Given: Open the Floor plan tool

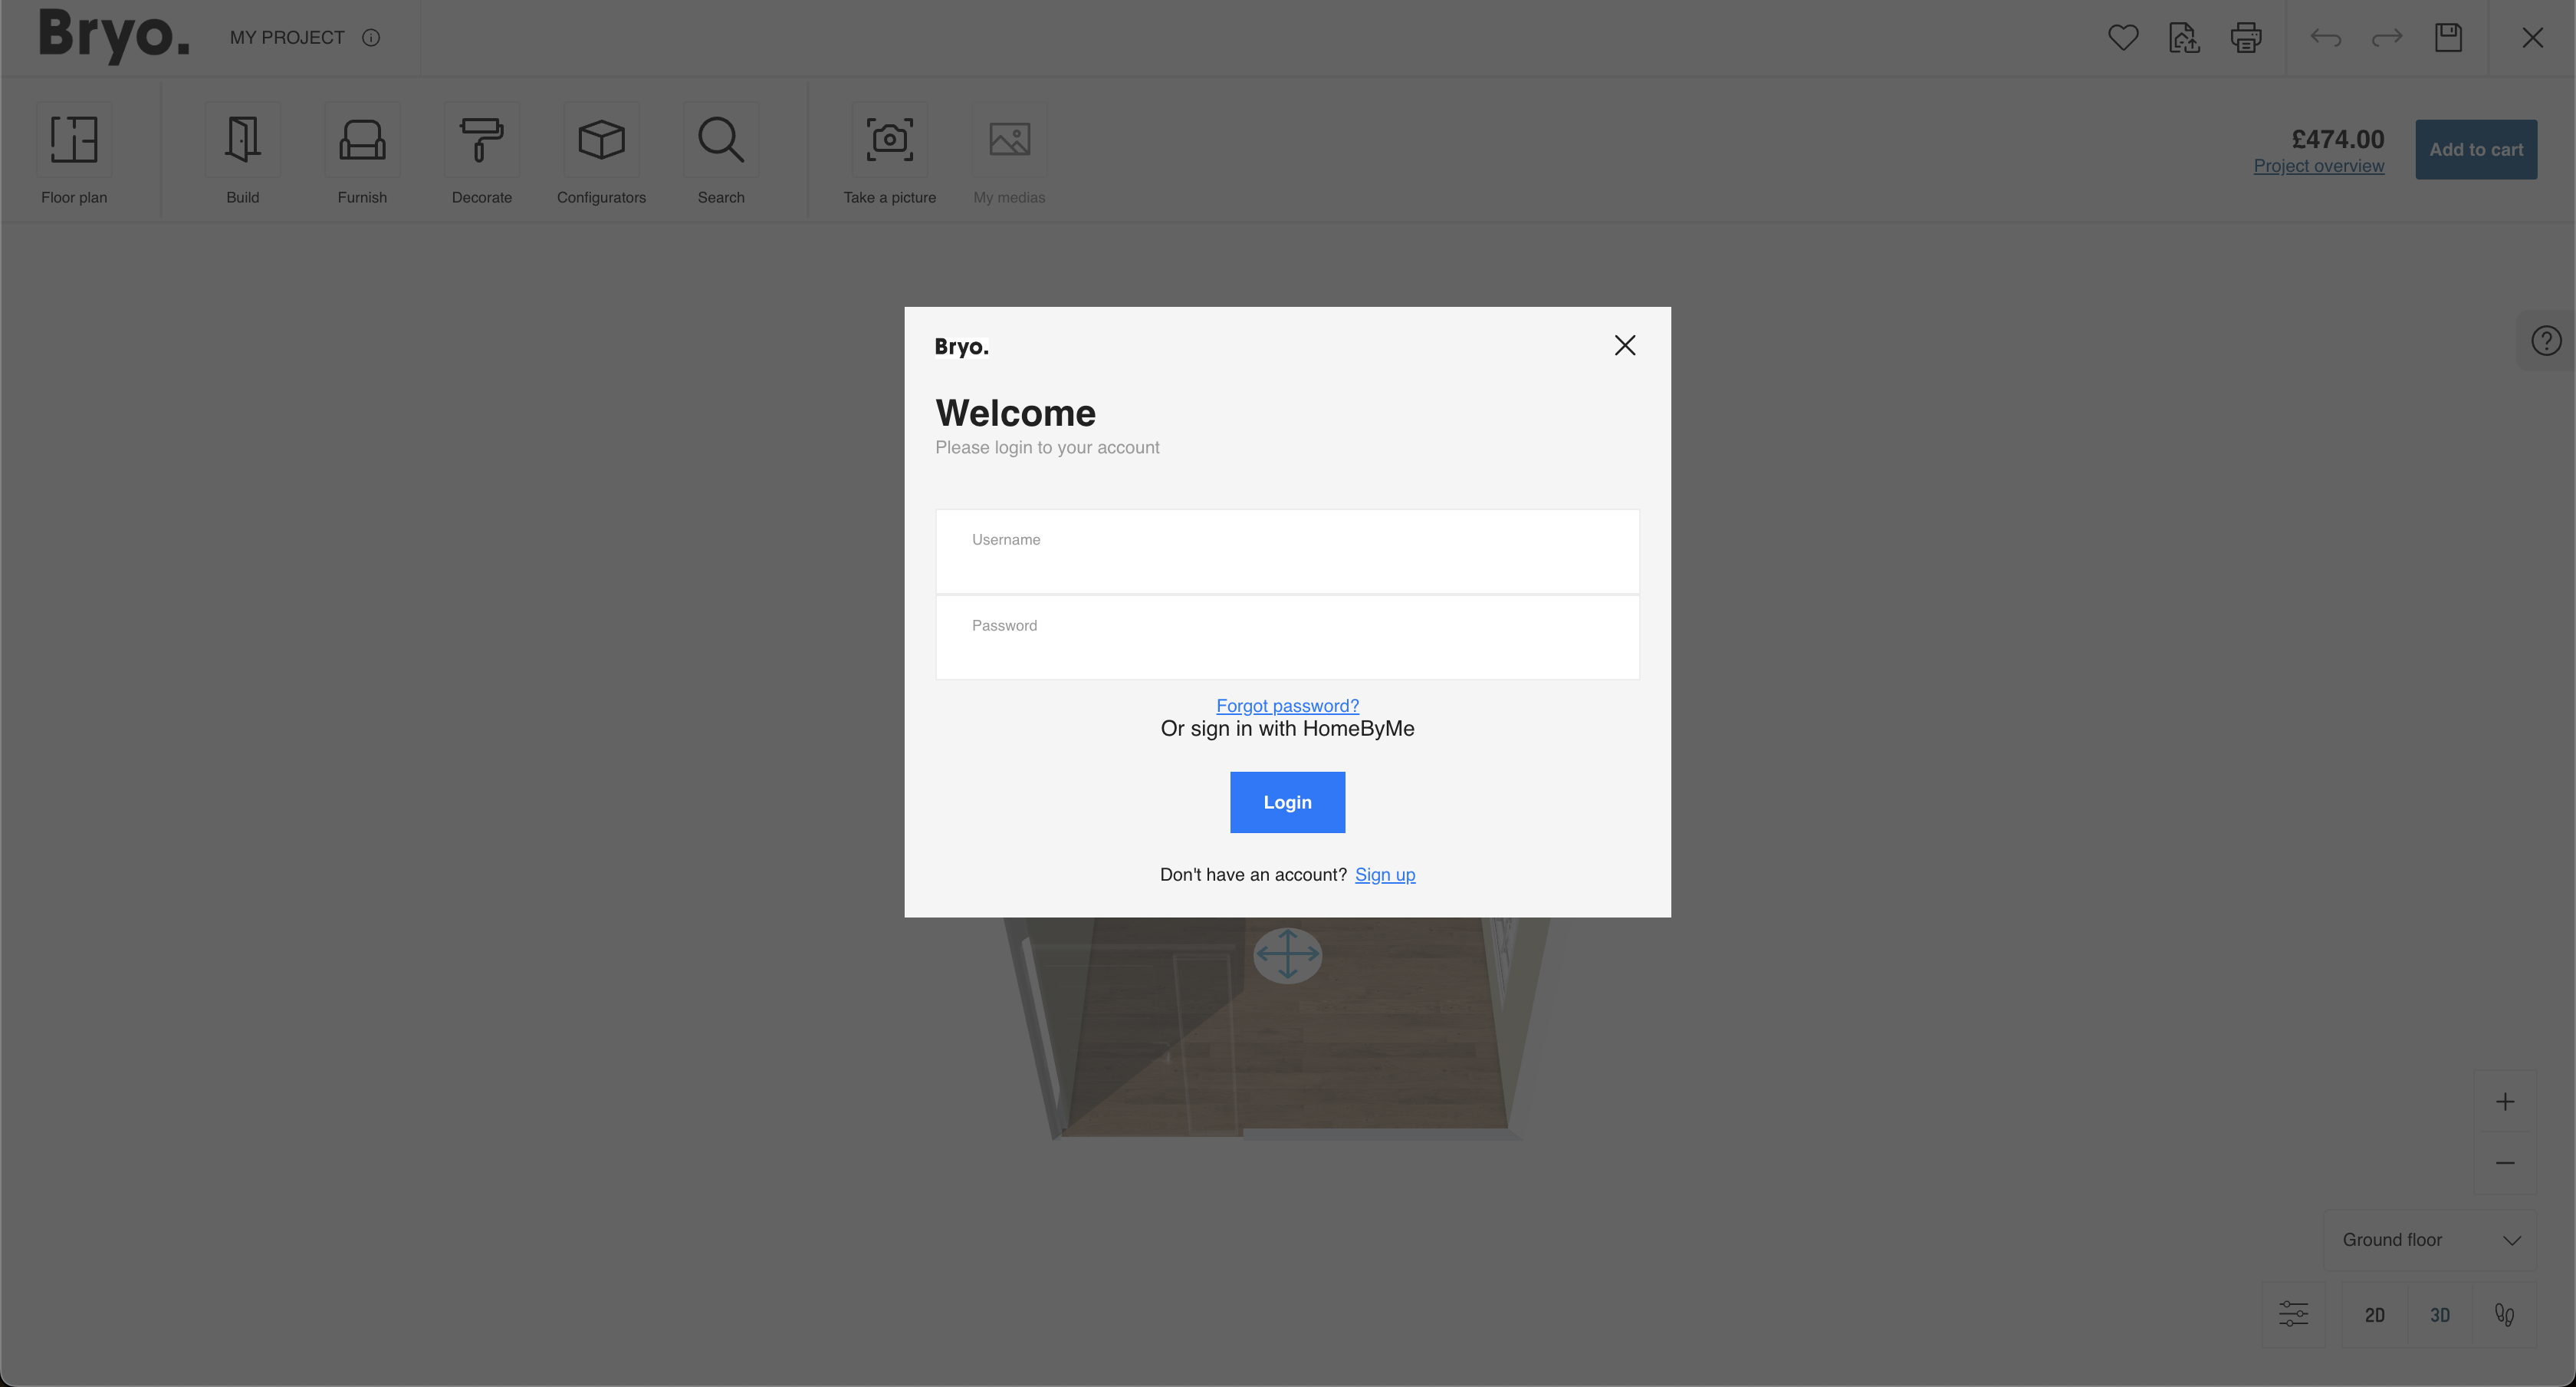Looking at the screenshot, I should (x=73, y=150).
